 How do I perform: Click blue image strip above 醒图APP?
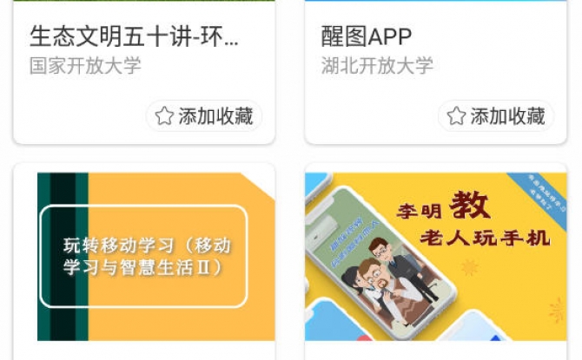(x=436, y=1)
